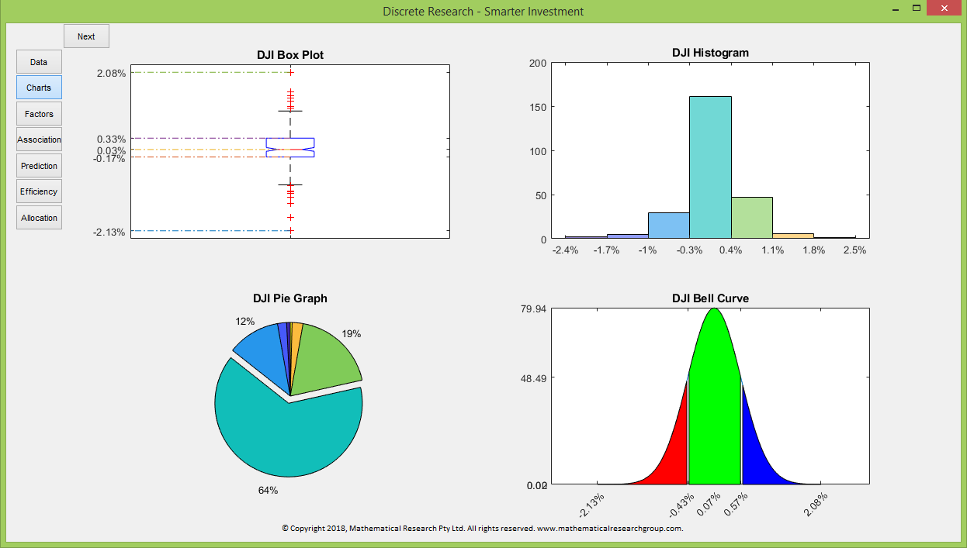The width and height of the screenshot is (967, 548).
Task: Select the light green histogram bar
Action: [x=751, y=219]
